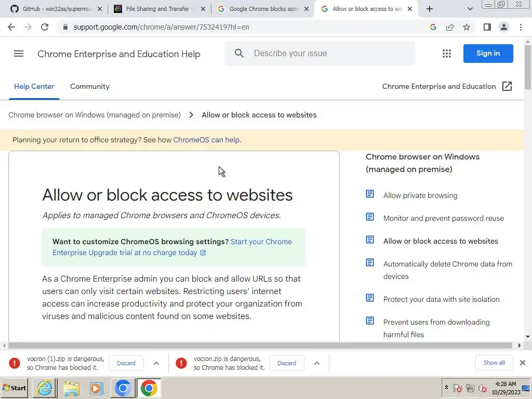Click the Chrome icon in the taskbar
The width and height of the screenshot is (532, 399).
(x=149, y=388)
